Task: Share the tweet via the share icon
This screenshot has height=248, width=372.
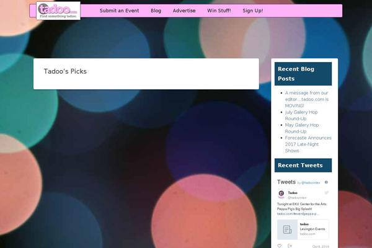Action: [x=290, y=246]
